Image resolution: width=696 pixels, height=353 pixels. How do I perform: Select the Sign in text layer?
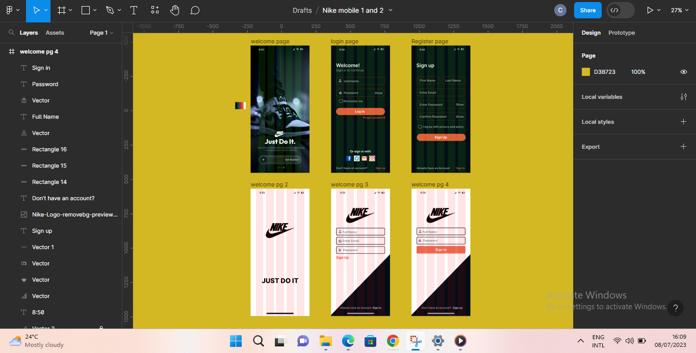[x=61, y=68]
